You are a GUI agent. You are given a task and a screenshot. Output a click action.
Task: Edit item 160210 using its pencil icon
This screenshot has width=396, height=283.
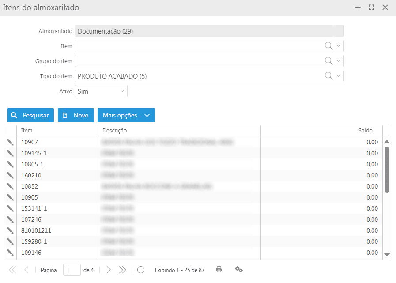click(10, 175)
